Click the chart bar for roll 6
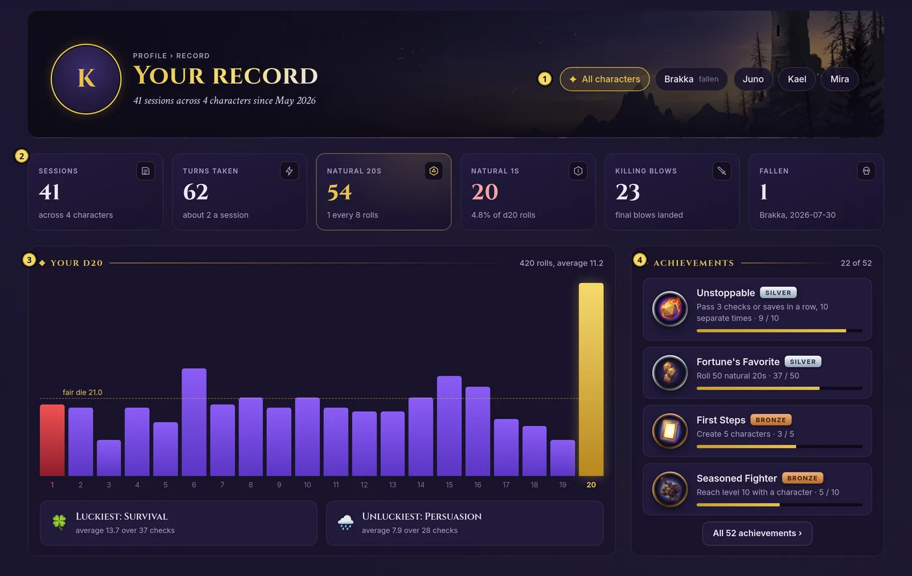 pos(194,422)
